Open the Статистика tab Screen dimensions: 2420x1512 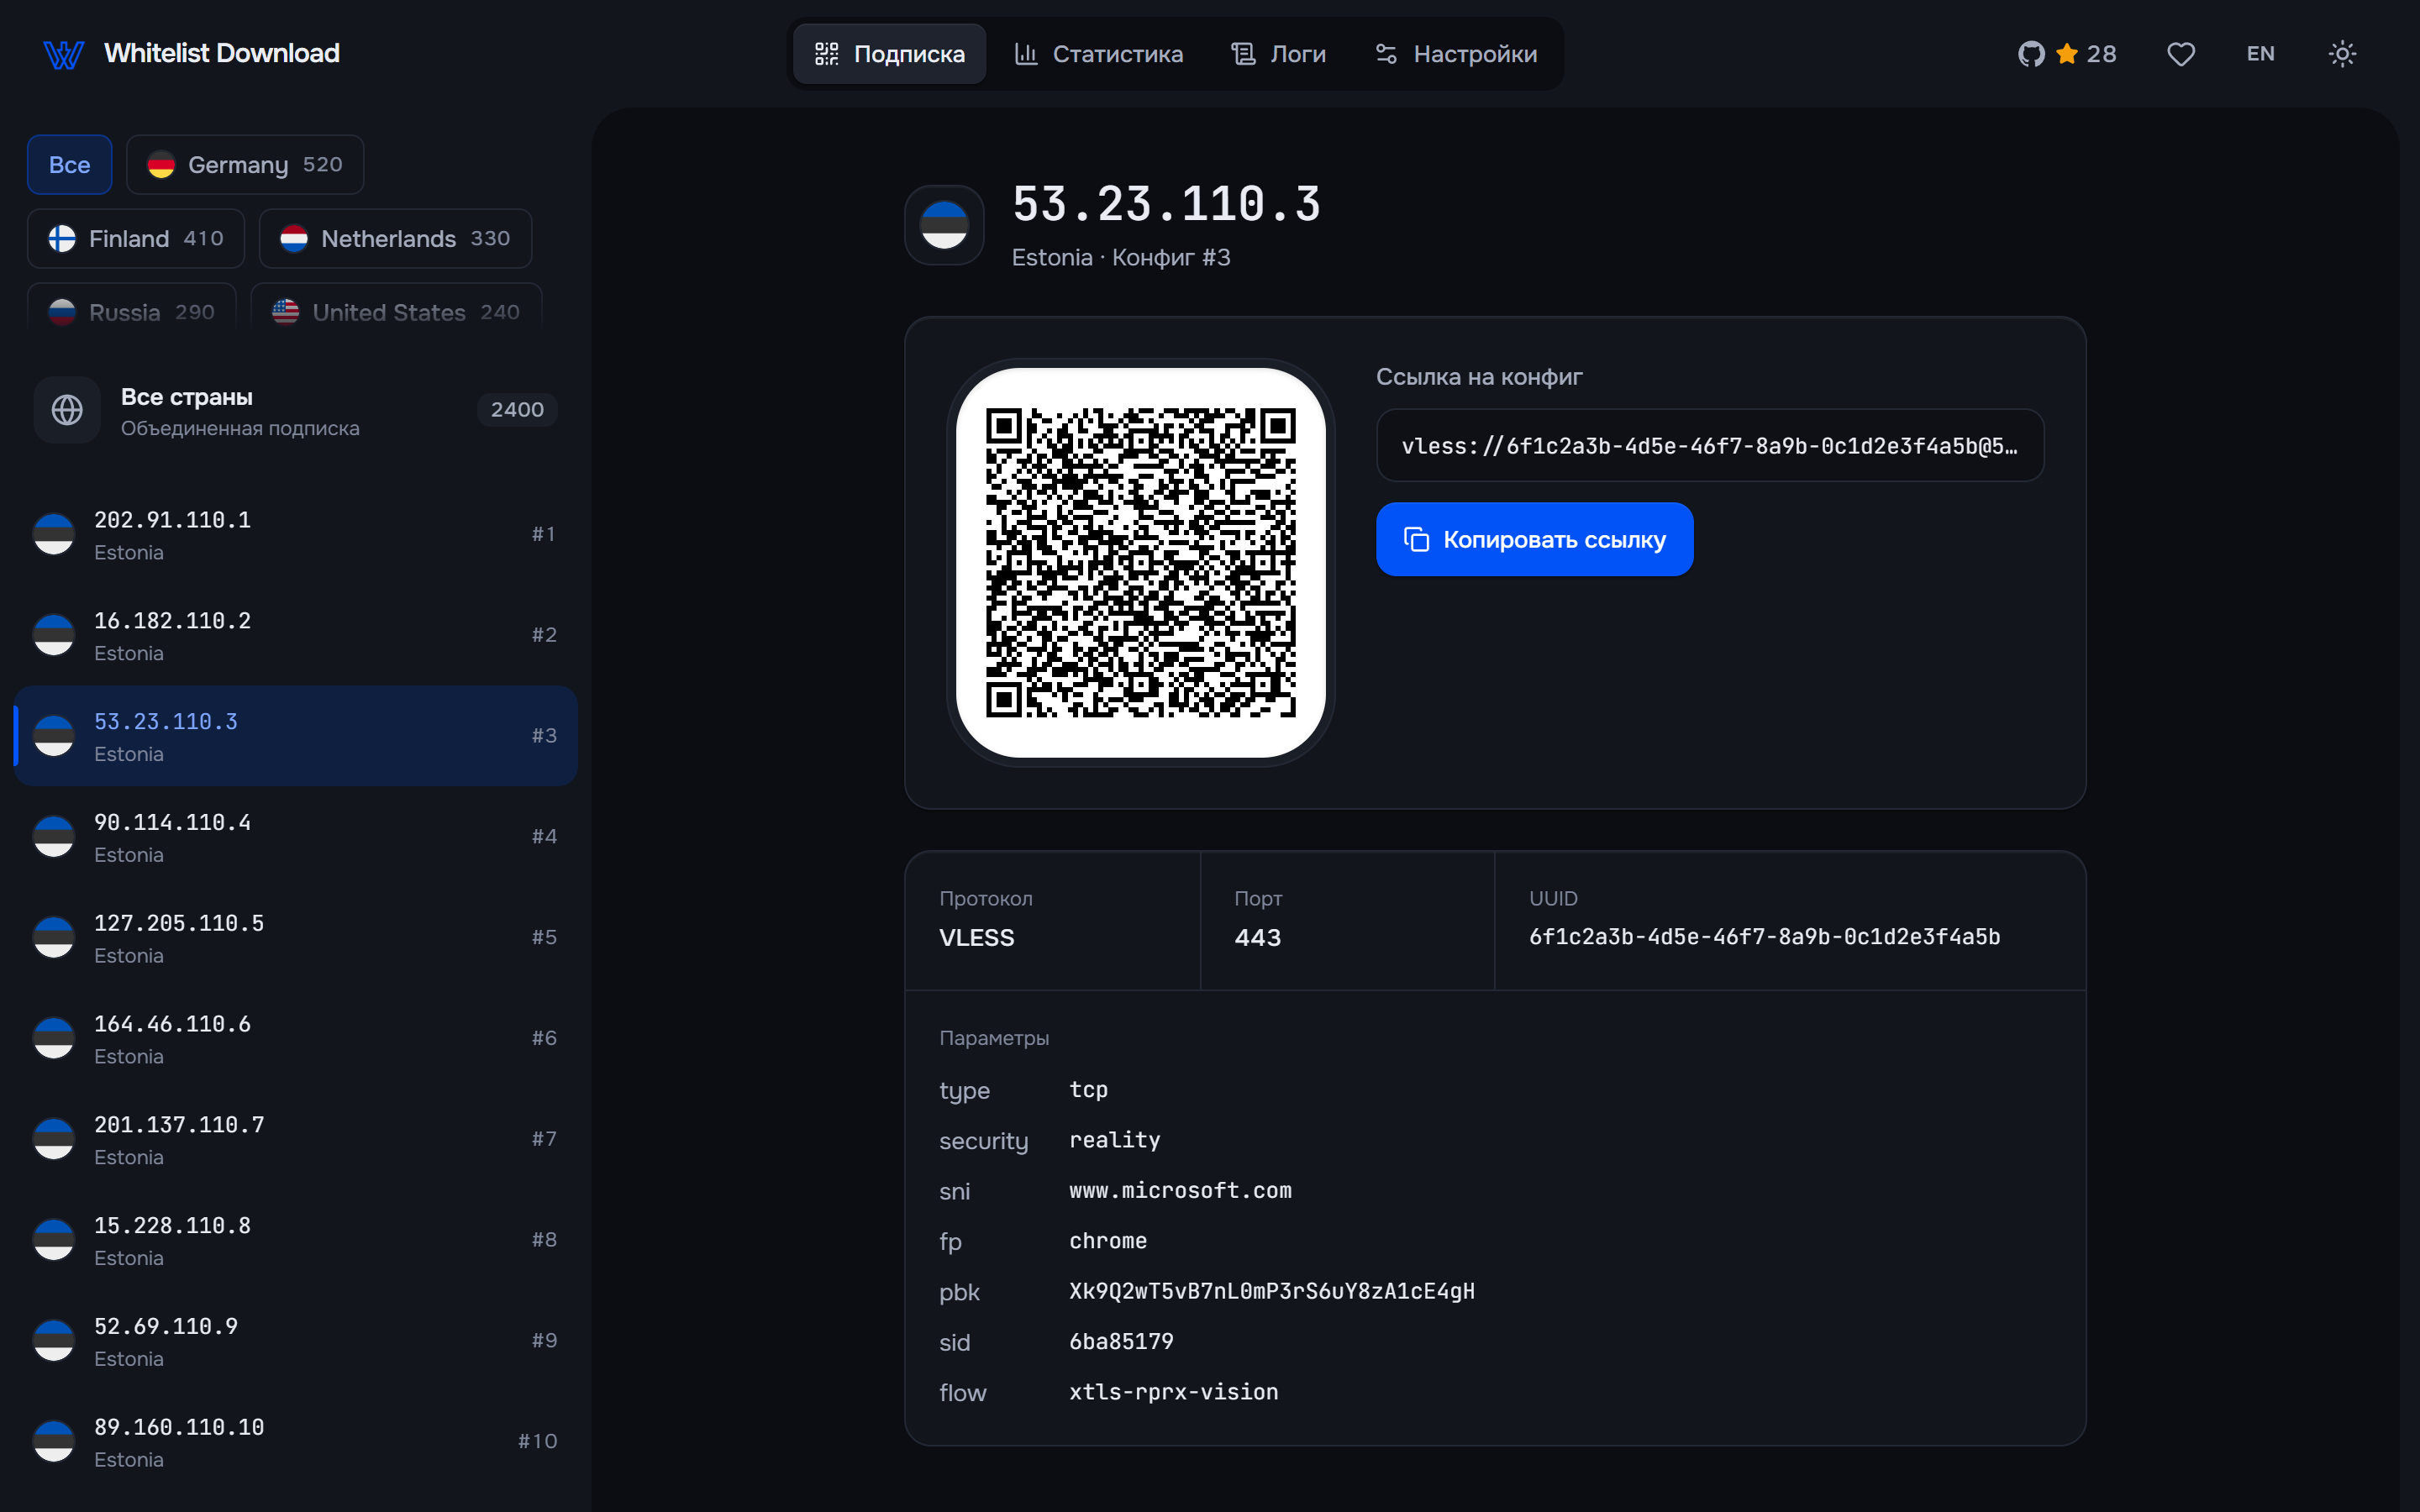pos(1098,54)
